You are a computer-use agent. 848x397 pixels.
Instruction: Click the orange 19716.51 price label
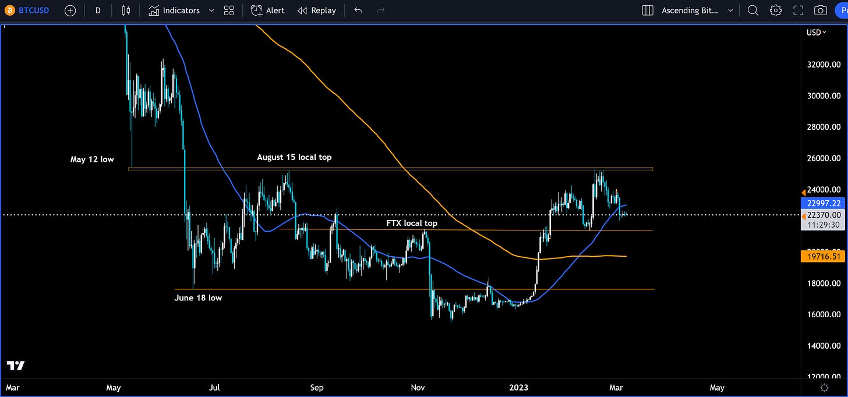(x=824, y=256)
